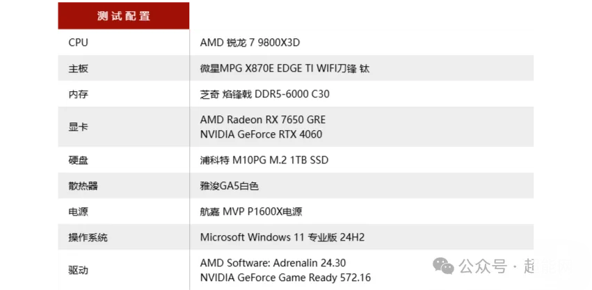Screen dimensions: 592x290
Task: Click the Microsoft Windows 11 专业版 24H2 cell
Action: pos(282,237)
